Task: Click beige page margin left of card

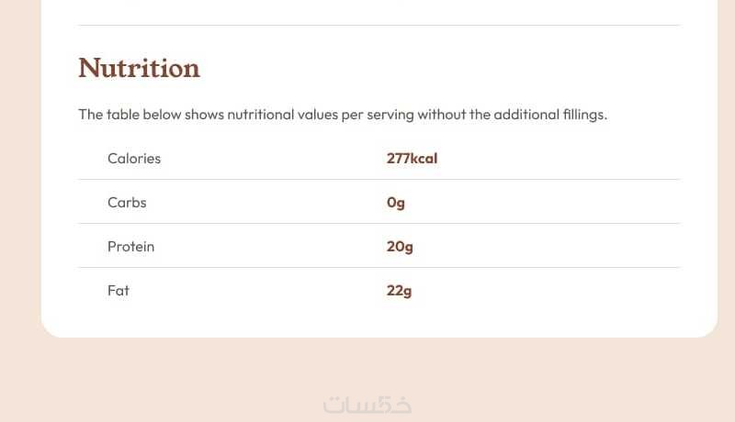Action: pyautogui.click(x=20, y=183)
